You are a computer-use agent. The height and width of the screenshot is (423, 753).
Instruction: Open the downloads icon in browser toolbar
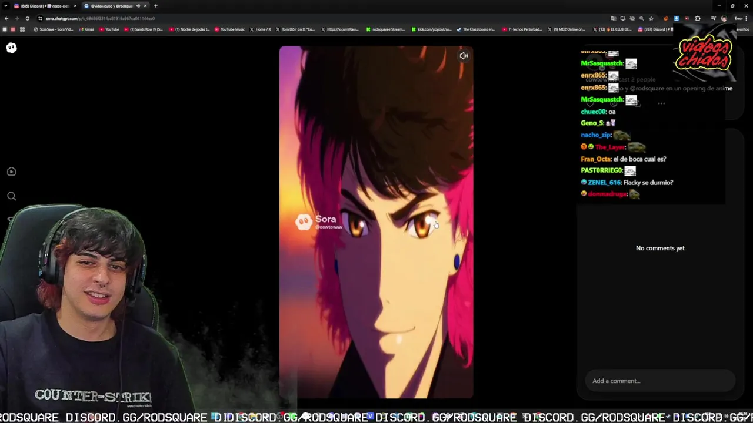[x=676, y=18]
